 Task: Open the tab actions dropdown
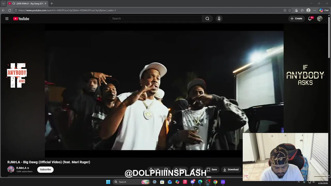3,3
